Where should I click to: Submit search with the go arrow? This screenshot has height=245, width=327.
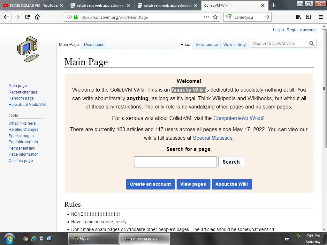[x=267, y=17]
